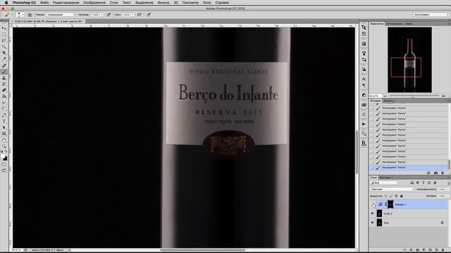Click the navigator zoom slider
The width and height of the screenshot is (451, 253).
(x=414, y=96)
